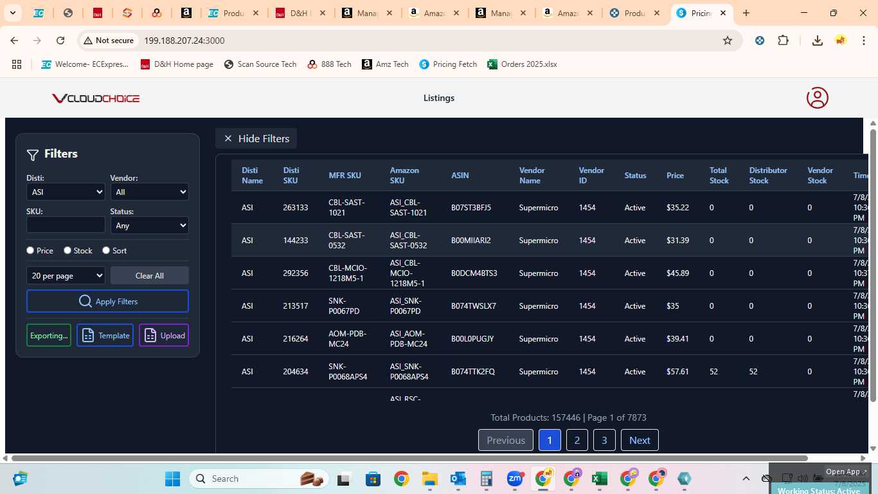The height and width of the screenshot is (494, 878).
Task: Open the 888 Tech bookmark
Action: (x=329, y=64)
